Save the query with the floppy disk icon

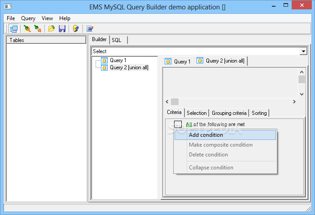62,29
